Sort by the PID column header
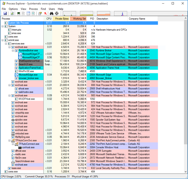Image resolution: width=188 pixels, height=179 pixels. click(91, 19)
